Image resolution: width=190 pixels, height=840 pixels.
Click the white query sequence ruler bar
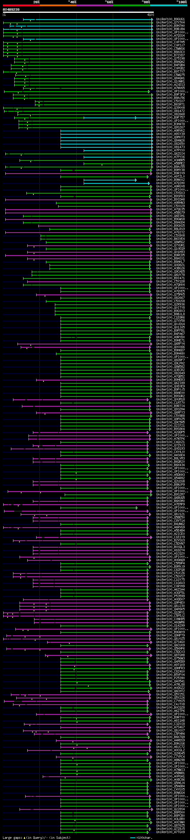(x=78, y=13)
